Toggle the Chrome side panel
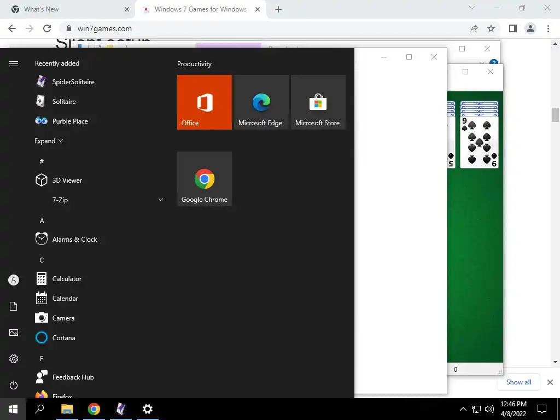The image size is (560, 420). tap(513, 28)
